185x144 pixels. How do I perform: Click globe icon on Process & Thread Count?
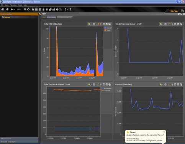point(94,84)
